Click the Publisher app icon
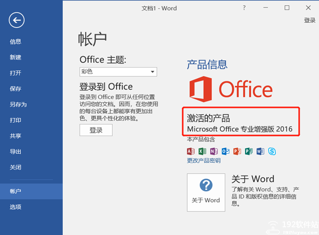The height and width of the screenshot is (235, 319). pyautogui.click(x=249, y=152)
